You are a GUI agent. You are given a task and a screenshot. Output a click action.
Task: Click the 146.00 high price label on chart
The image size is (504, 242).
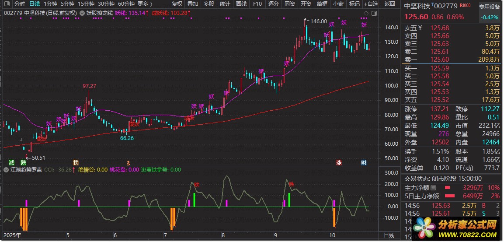tap(319, 21)
